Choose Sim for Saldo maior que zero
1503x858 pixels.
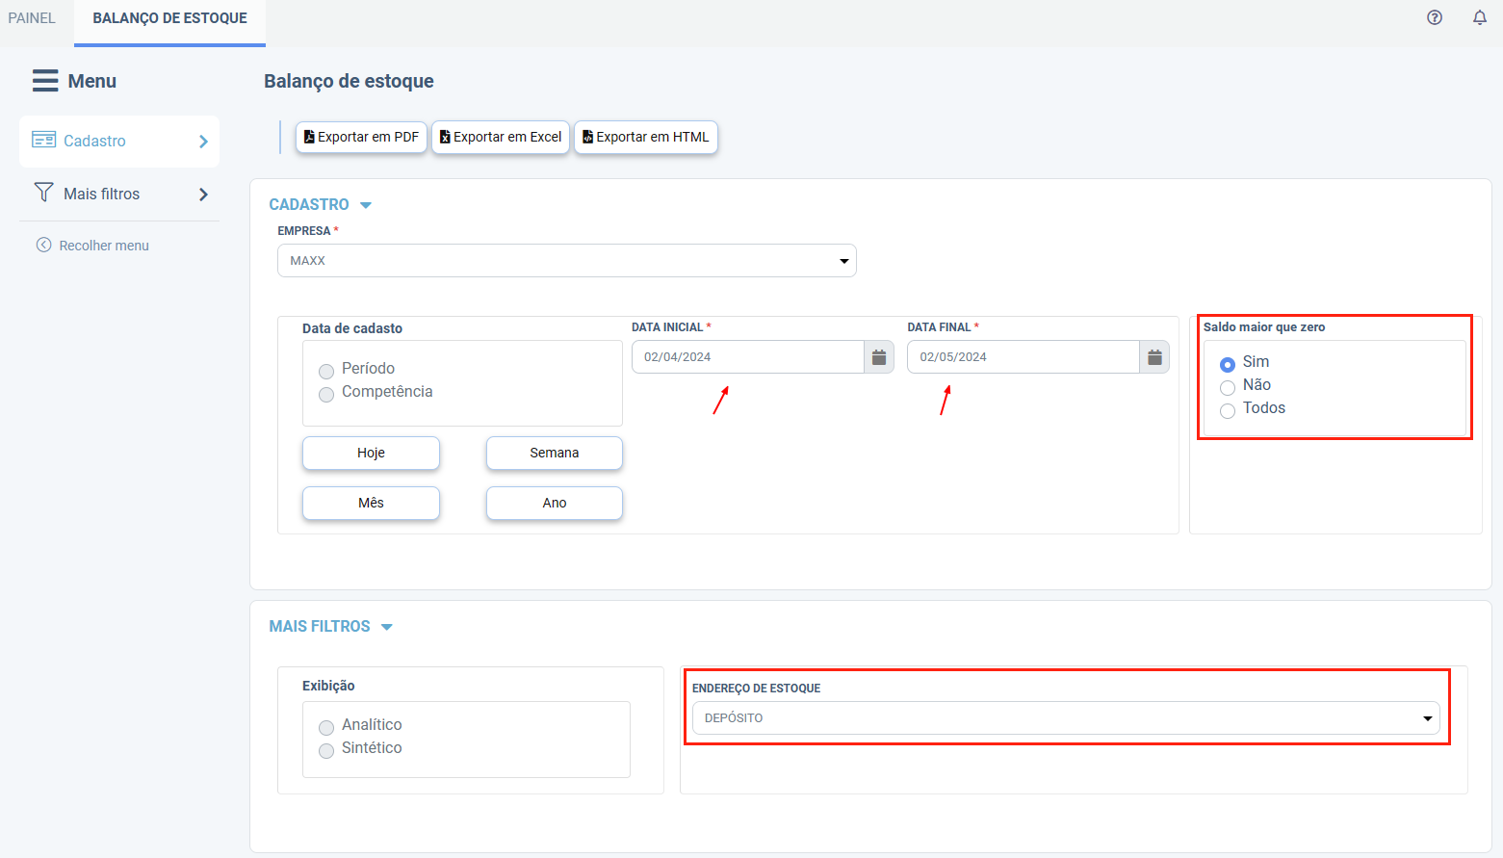[1228, 364]
